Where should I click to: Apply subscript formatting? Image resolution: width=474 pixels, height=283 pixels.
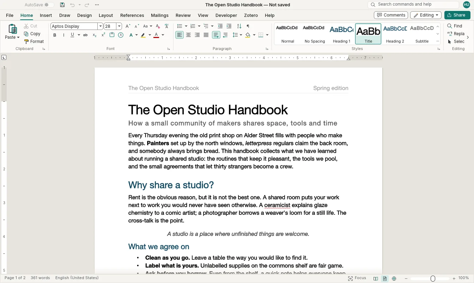pyautogui.click(x=95, y=35)
